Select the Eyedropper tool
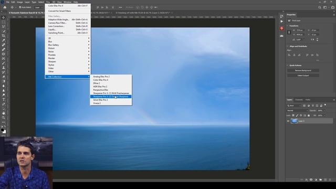 (x=4, y=40)
